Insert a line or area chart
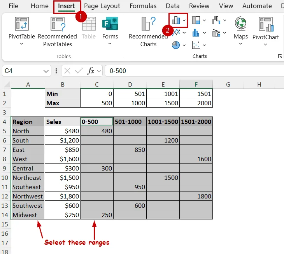The width and height of the screenshot is (284, 254). 176,33
